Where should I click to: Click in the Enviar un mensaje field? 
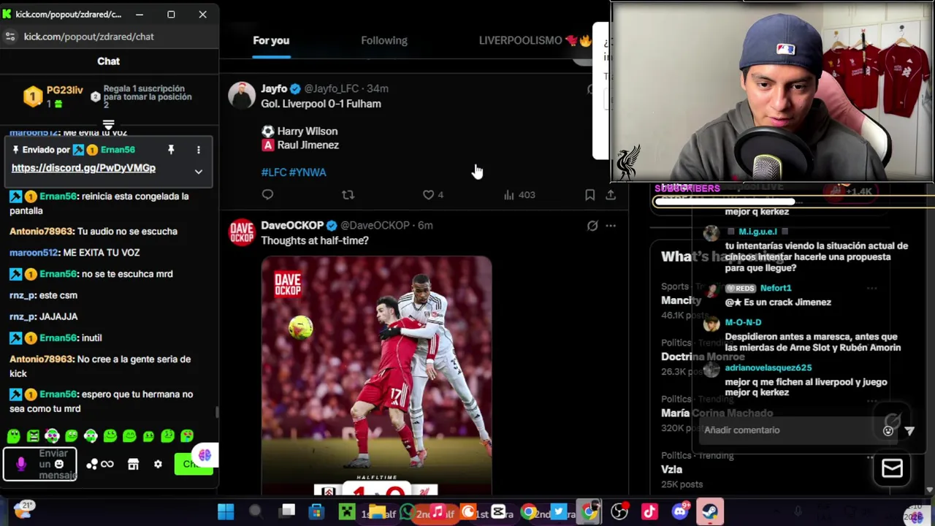(39, 464)
